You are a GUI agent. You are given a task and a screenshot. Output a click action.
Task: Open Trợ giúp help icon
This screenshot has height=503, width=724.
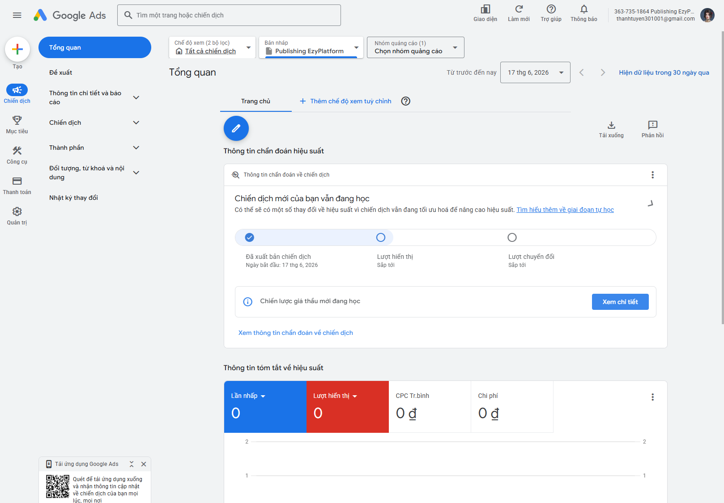pyautogui.click(x=551, y=9)
